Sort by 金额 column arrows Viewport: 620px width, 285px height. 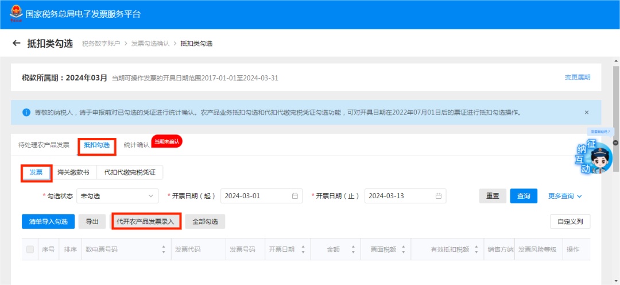[x=353, y=249]
